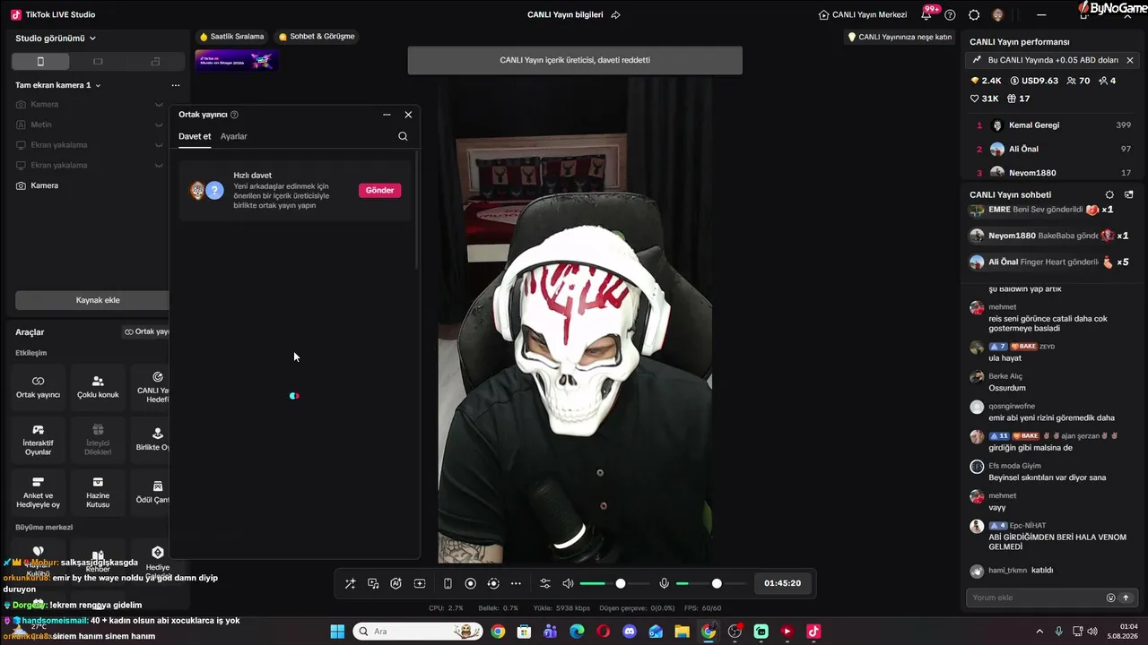Open the app settings gear in title bar
The image size is (1148, 645).
[974, 14]
